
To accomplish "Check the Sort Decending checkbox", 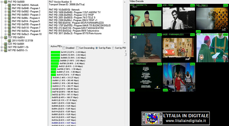I will point(77,48).
